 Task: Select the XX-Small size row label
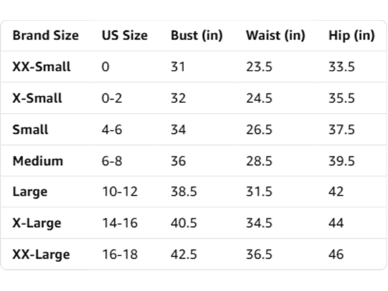pos(42,67)
